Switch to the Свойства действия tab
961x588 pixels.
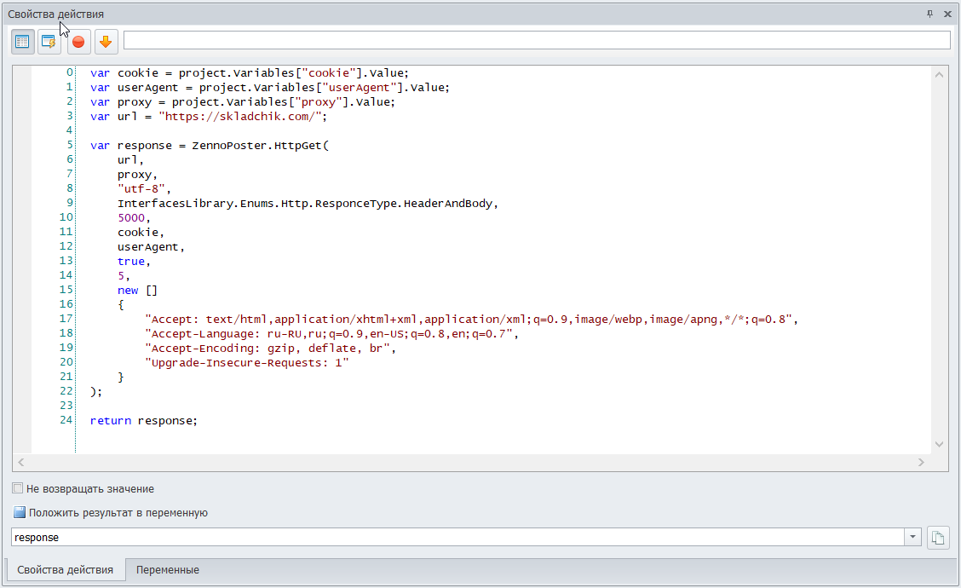pyautogui.click(x=65, y=569)
